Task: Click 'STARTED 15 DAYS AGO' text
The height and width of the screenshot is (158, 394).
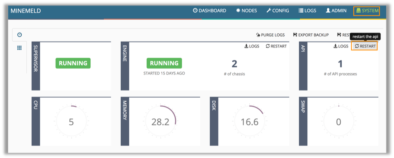Action: [164, 73]
